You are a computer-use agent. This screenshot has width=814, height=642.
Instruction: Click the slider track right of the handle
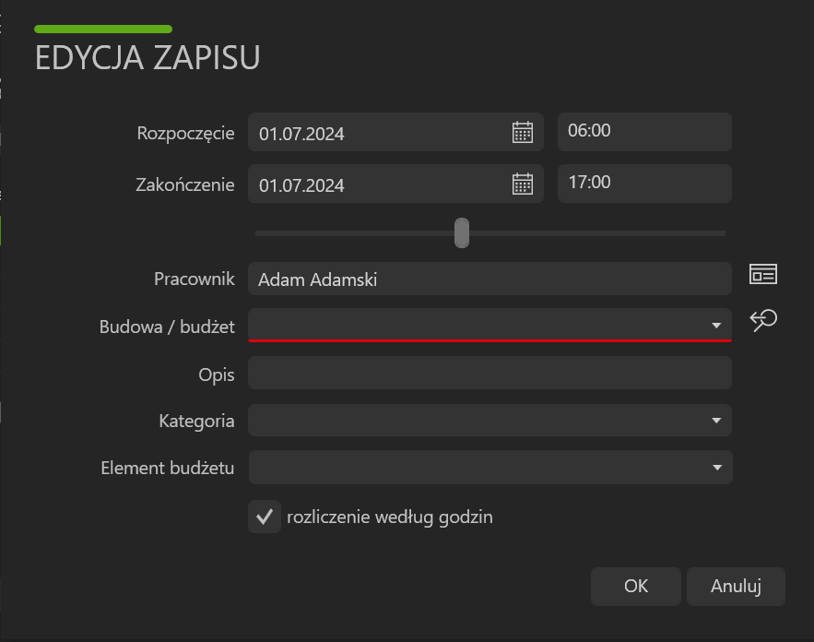point(597,233)
